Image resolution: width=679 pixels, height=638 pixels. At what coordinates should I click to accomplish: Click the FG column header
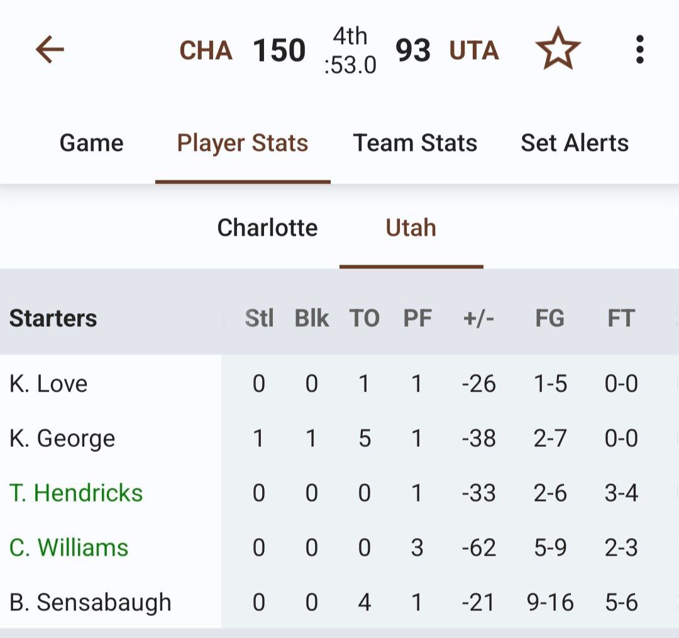click(549, 319)
